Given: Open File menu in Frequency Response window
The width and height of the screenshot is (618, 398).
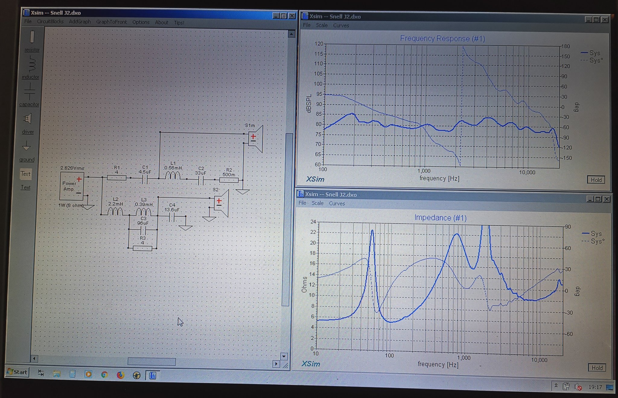Looking at the screenshot, I should click(x=307, y=25).
